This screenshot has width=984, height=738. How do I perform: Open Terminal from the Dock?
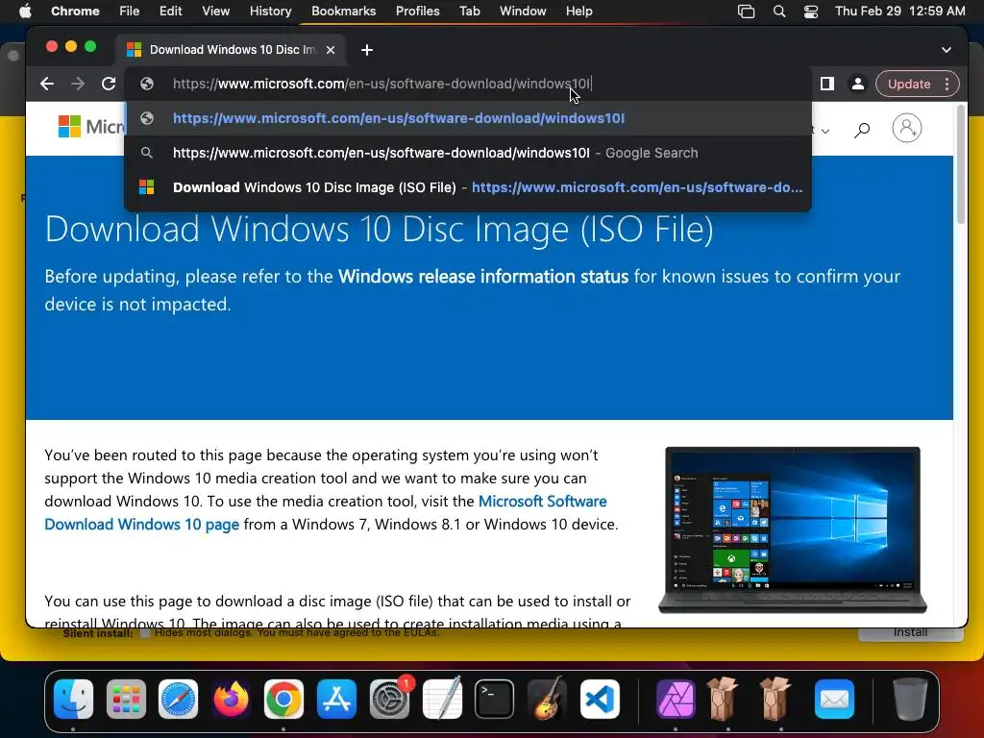[495, 699]
